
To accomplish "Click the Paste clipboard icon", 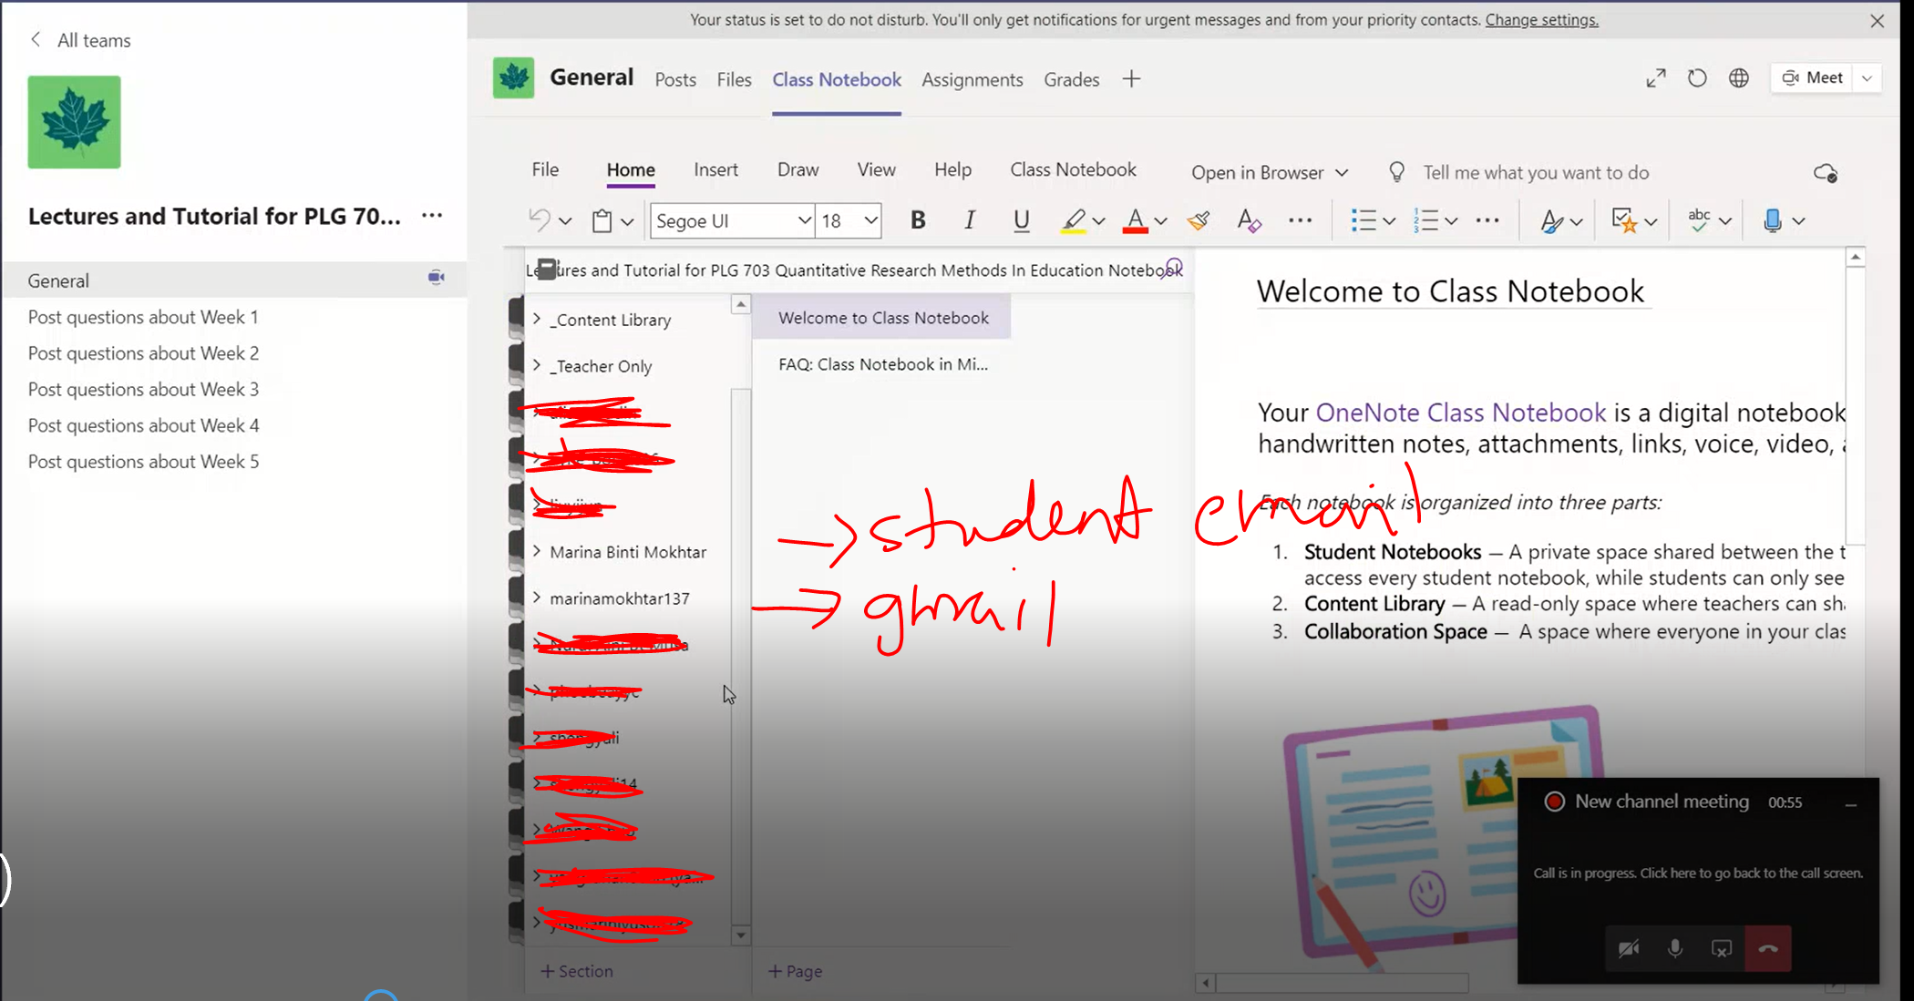I will tap(602, 220).
